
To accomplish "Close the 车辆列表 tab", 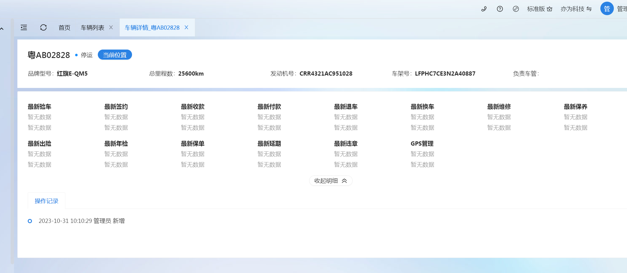I will 111,27.
